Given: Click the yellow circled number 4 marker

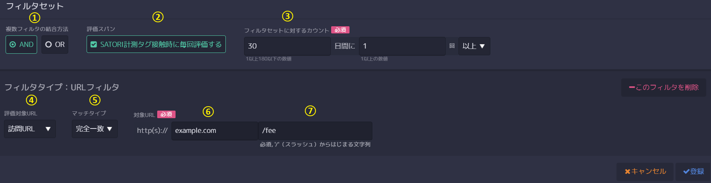Looking at the screenshot, I should coord(31,100).
